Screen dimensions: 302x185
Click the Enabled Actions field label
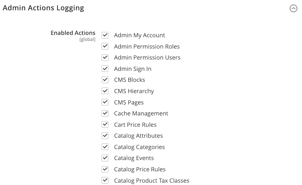point(73,33)
